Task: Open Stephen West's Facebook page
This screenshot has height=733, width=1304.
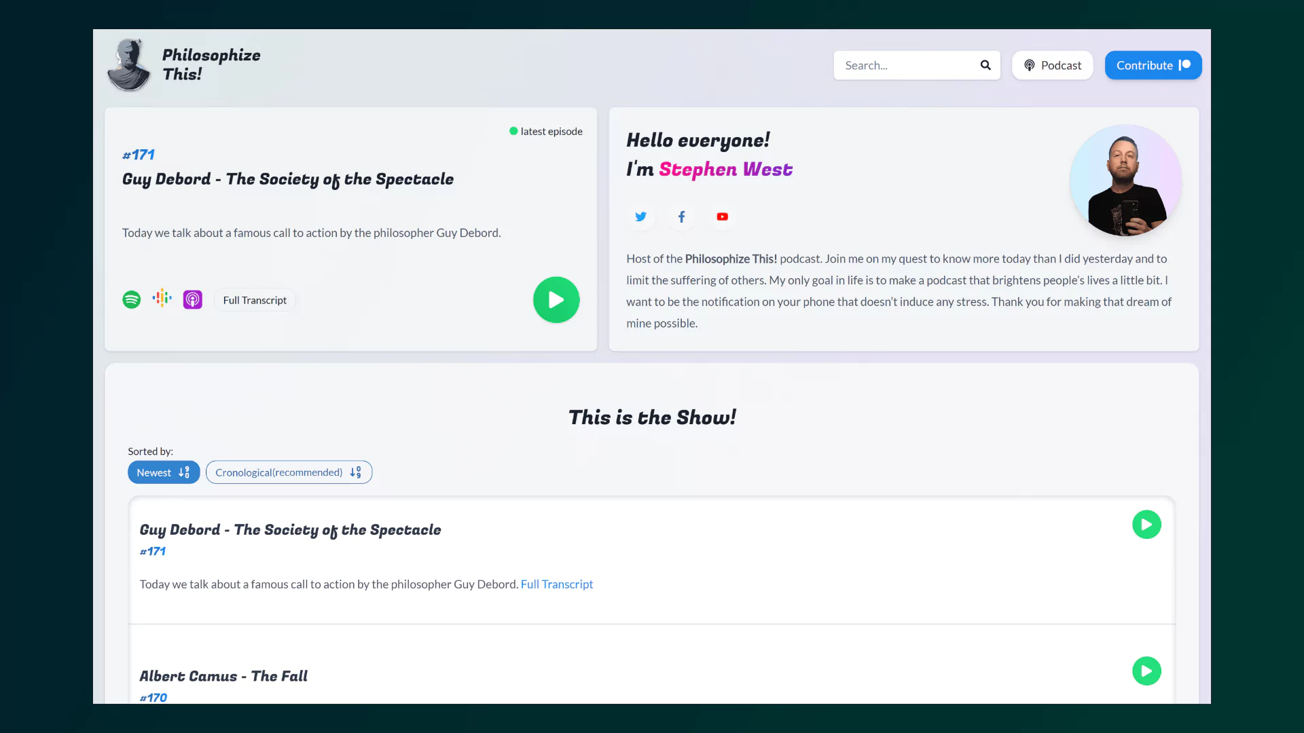Action: 681,217
